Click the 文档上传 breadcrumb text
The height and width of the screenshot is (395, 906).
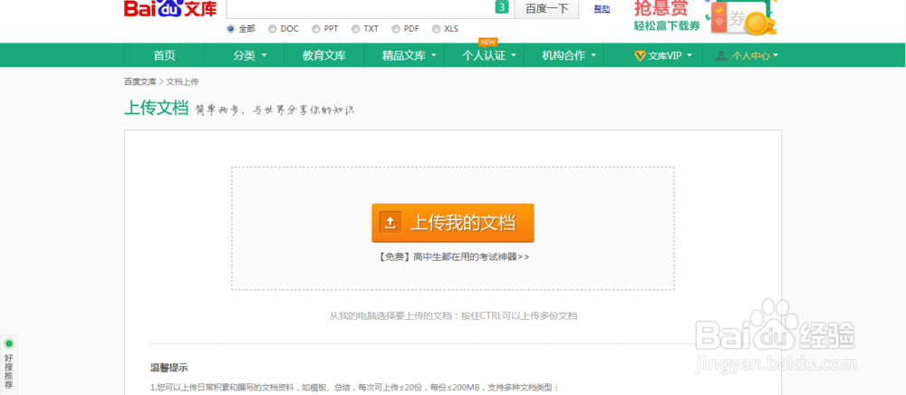coord(183,82)
